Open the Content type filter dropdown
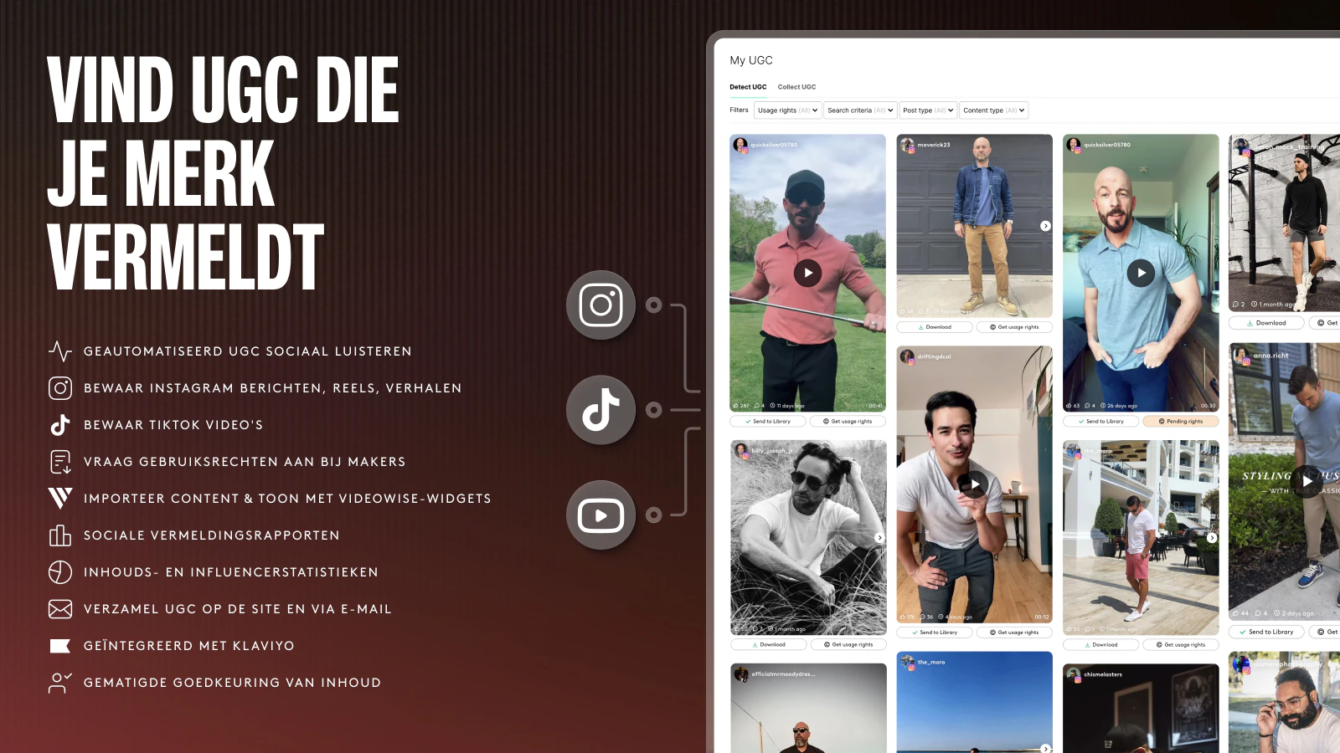Screen dimensions: 1340x753 (x=993, y=110)
